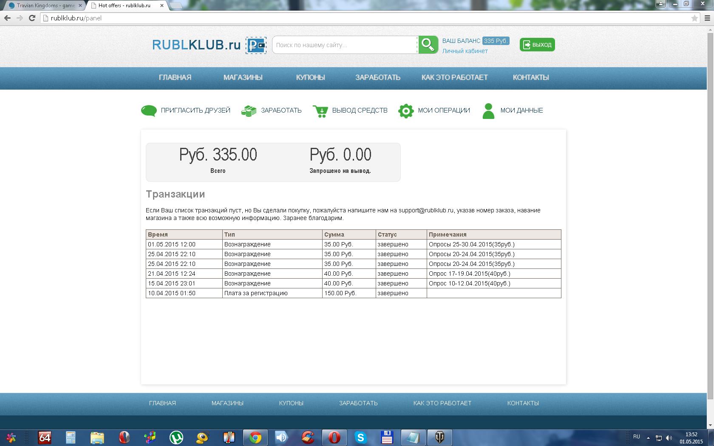Image resolution: width=714 pixels, height=446 pixels.
Task: Bookmark page with the star icon
Action: coord(694,18)
